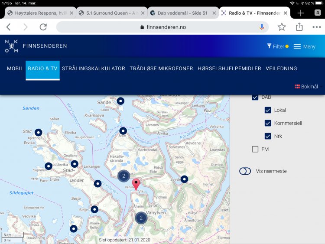The height and width of the screenshot is (244, 325).
Task: Open the cluster of 2 near Eidså
Action: [x=124, y=176]
